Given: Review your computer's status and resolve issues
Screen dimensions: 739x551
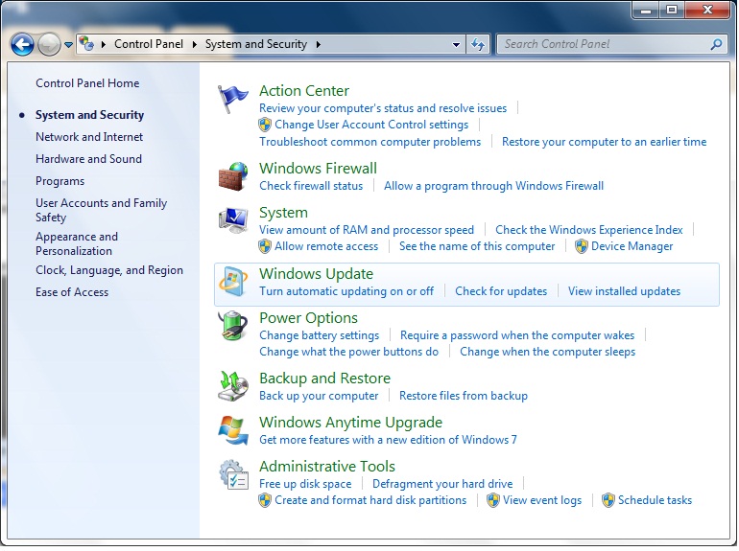Looking at the screenshot, I should (383, 108).
